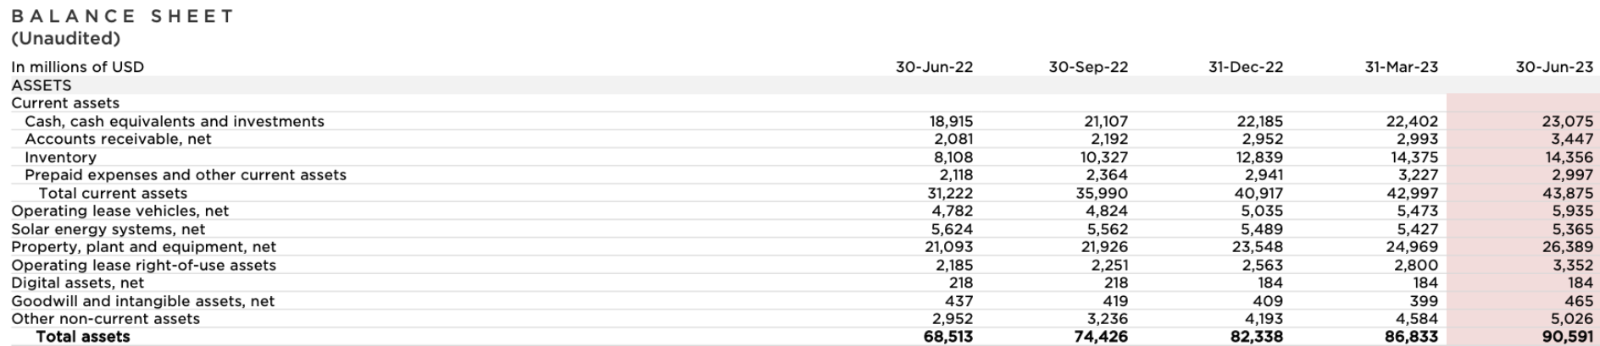1600x346 pixels.
Task: Select the Inventory row label
Action: tap(60, 157)
